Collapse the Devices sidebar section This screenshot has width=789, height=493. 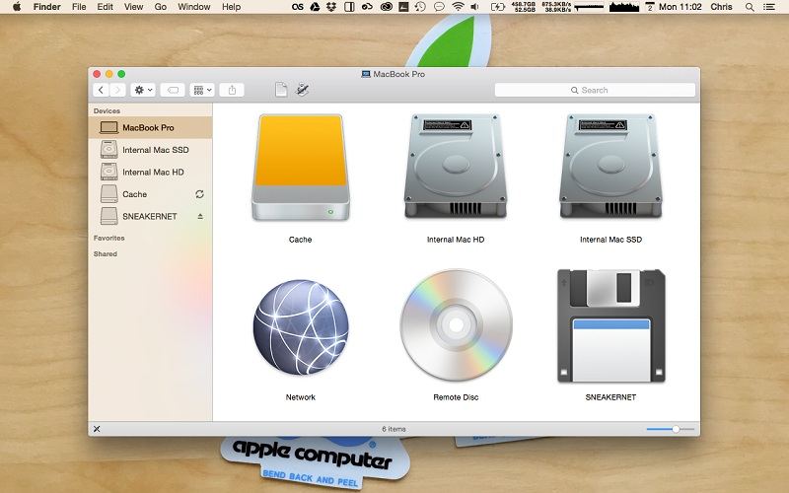[107, 110]
